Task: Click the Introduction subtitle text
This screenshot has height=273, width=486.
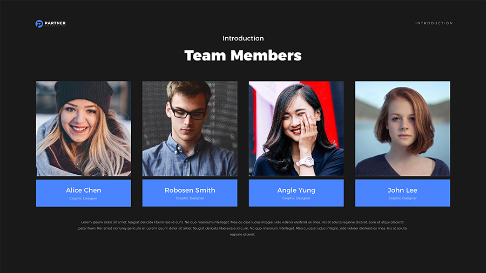Action: point(243,38)
